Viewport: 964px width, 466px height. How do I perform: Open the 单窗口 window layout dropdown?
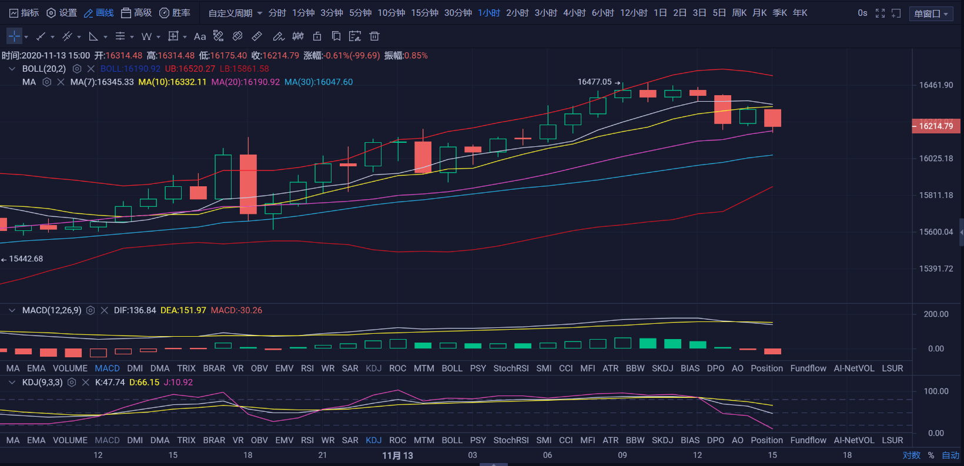[x=931, y=14]
